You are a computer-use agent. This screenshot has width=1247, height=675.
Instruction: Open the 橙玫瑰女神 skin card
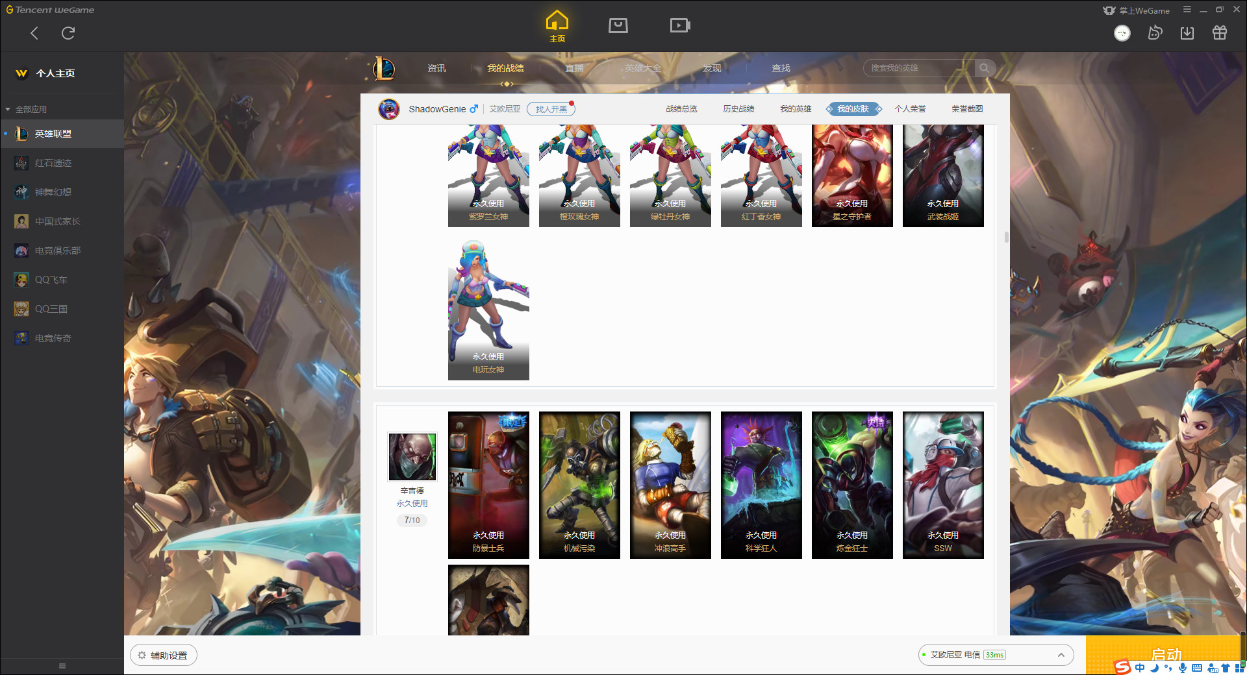point(579,175)
